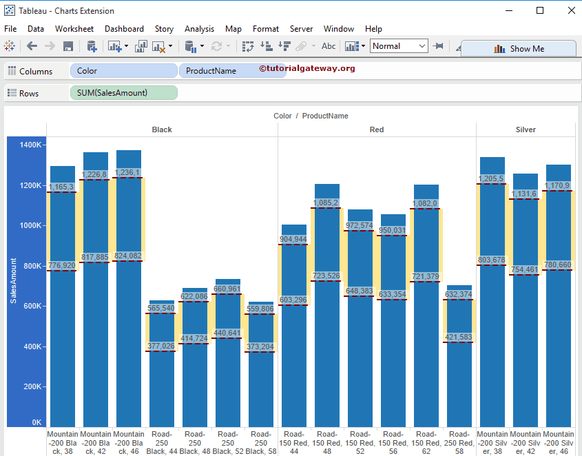582x456 pixels.
Task: Toggle mark labels with the Abc icon
Action: (x=329, y=46)
